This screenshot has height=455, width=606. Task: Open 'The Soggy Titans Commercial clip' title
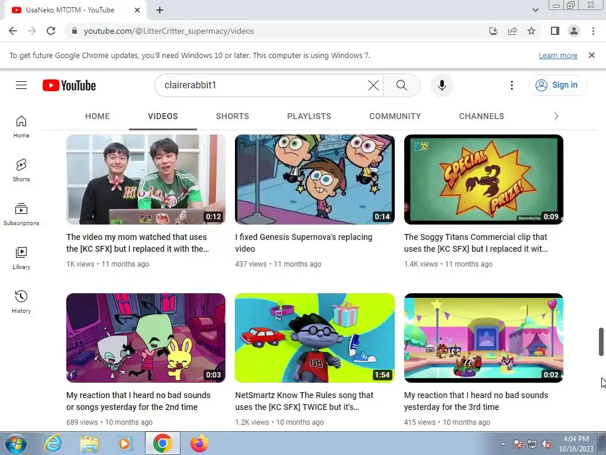click(476, 243)
